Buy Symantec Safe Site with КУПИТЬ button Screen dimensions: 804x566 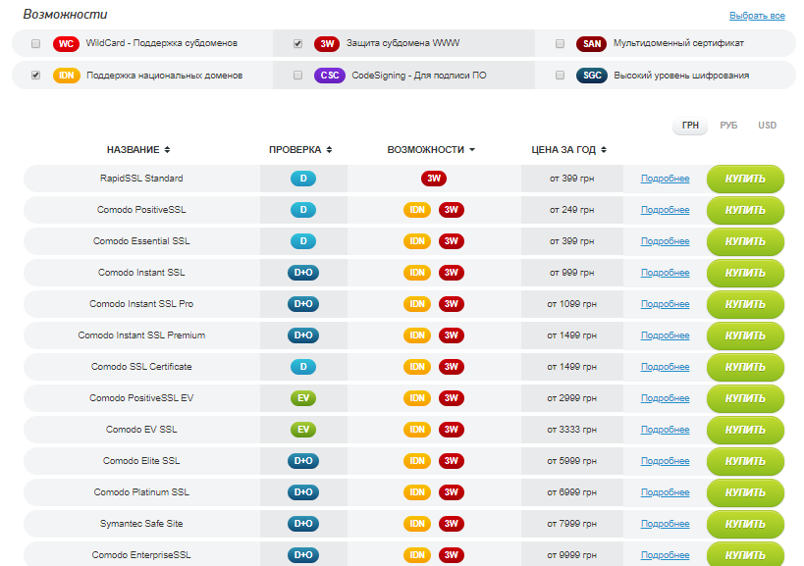tap(745, 524)
